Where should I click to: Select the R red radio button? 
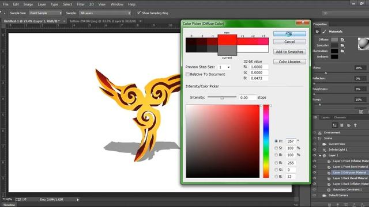pyautogui.click(x=276, y=163)
